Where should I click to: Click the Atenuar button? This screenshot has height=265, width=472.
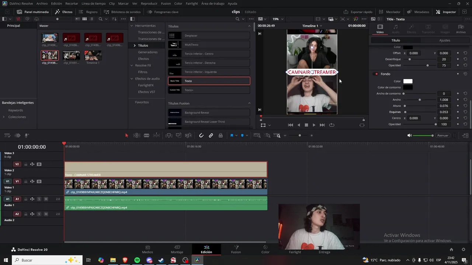(442, 135)
